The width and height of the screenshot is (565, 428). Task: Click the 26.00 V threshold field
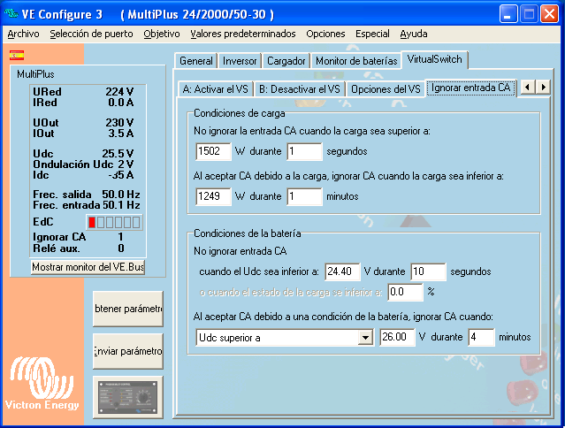(397, 337)
